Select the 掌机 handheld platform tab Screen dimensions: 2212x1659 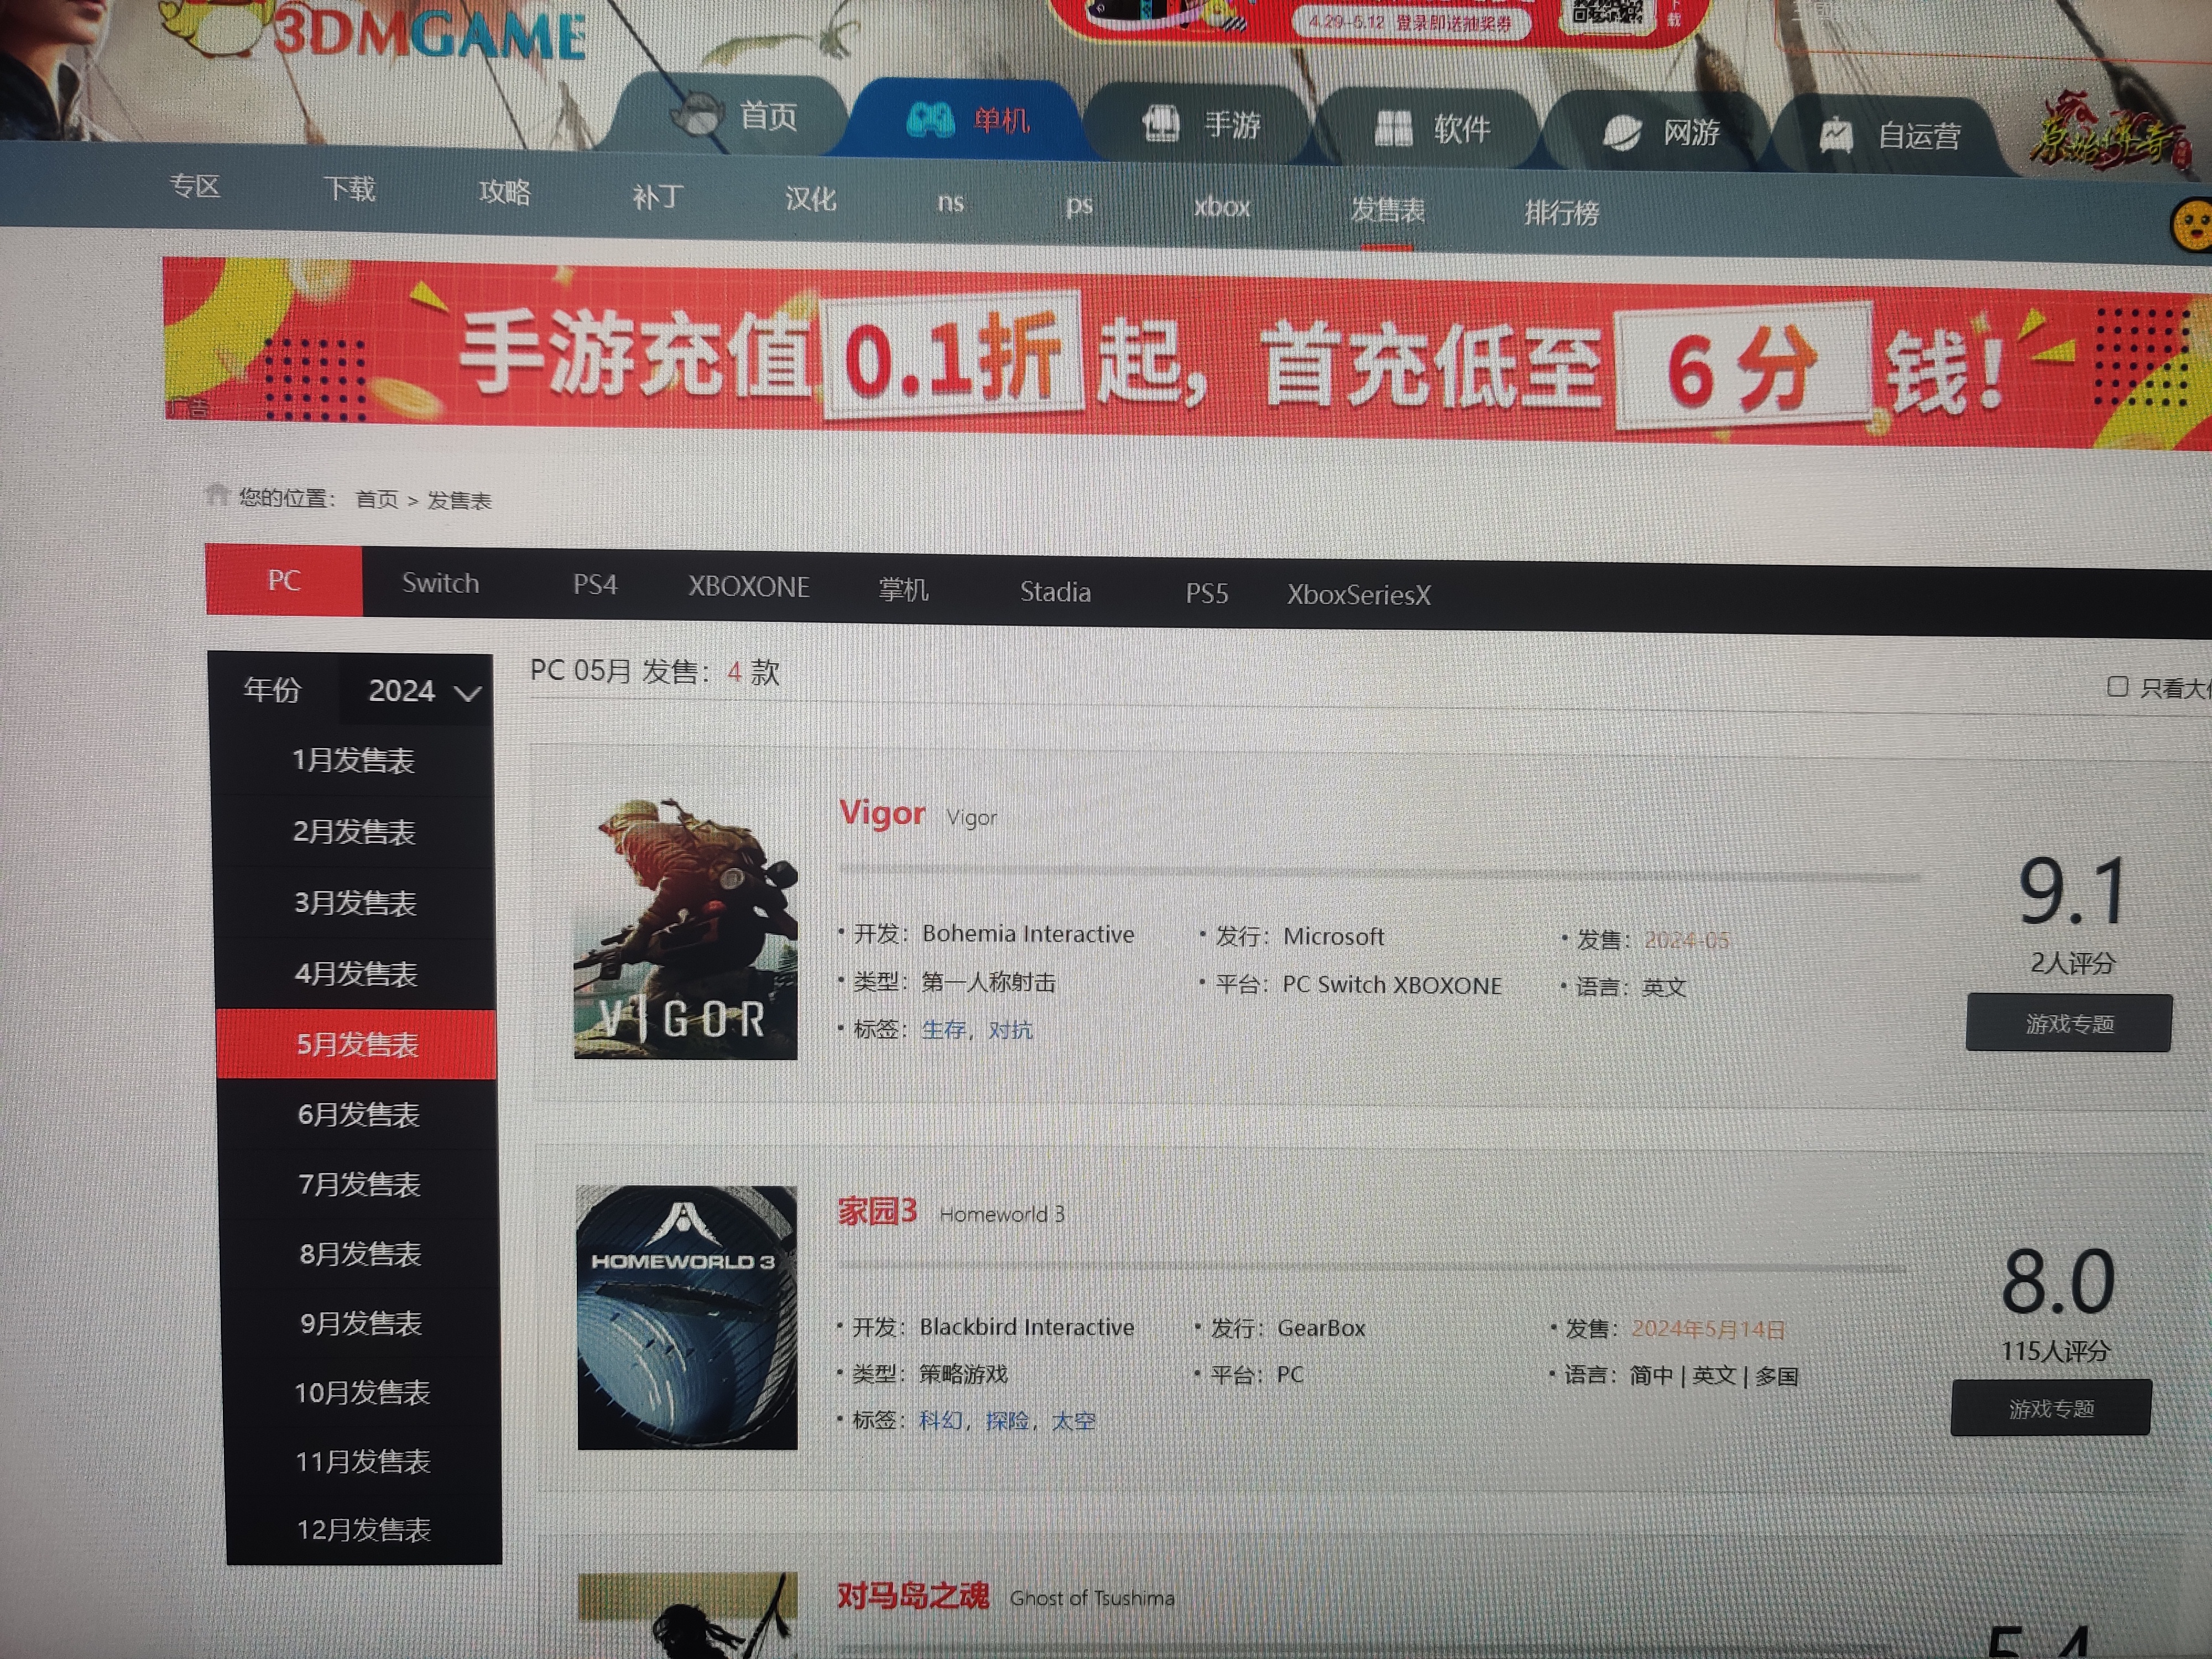[x=903, y=590]
